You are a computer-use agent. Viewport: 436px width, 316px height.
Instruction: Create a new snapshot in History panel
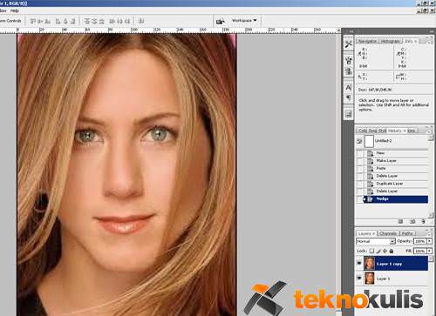click(412, 221)
